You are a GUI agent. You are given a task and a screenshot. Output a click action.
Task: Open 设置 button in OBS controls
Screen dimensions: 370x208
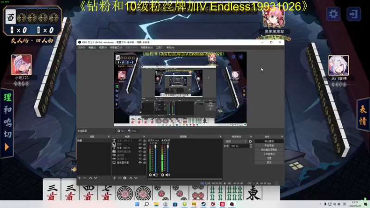click(269, 158)
